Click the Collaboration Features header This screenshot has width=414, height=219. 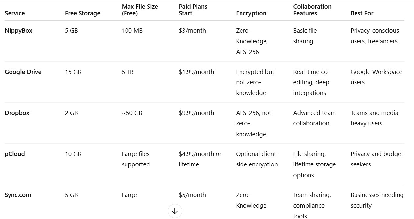(312, 10)
